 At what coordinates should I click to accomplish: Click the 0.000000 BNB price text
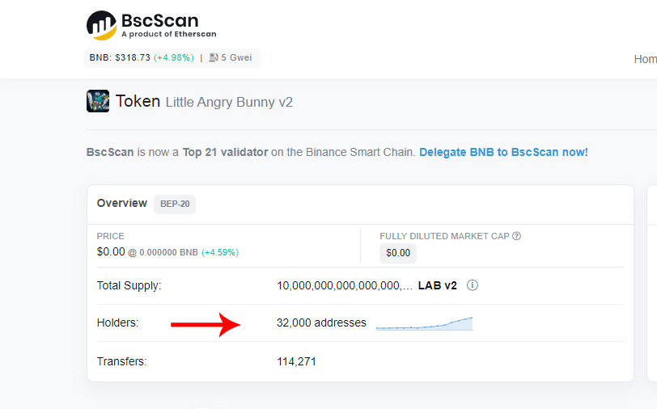tap(168, 252)
